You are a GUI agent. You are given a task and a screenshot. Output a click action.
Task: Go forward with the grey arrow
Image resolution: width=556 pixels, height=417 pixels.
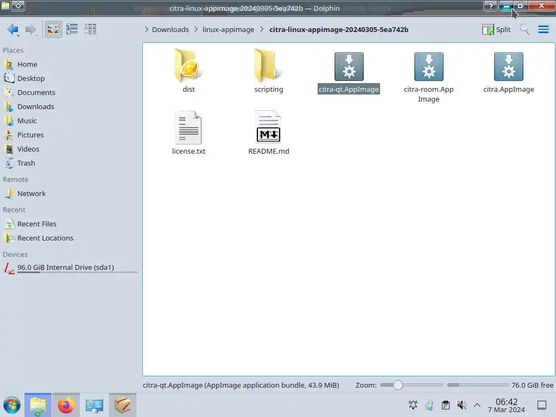pyautogui.click(x=31, y=29)
